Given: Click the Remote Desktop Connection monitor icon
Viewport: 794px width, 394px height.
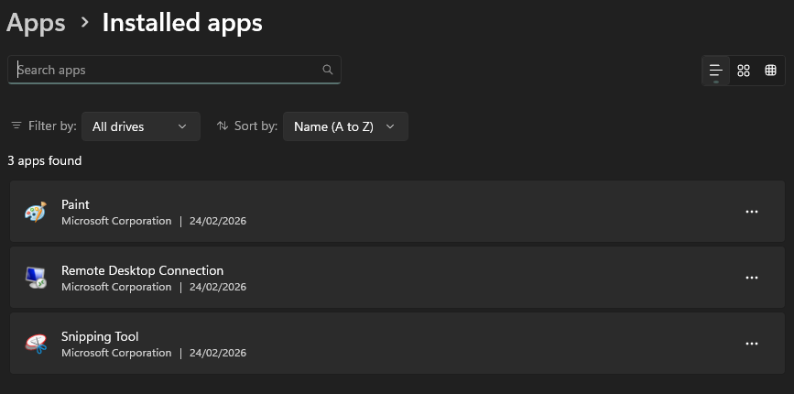Looking at the screenshot, I should point(36,278).
